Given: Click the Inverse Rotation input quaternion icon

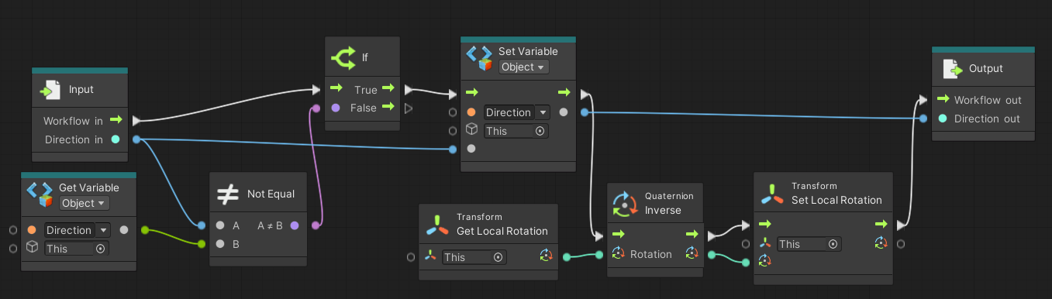Looking at the screenshot, I should tap(619, 253).
